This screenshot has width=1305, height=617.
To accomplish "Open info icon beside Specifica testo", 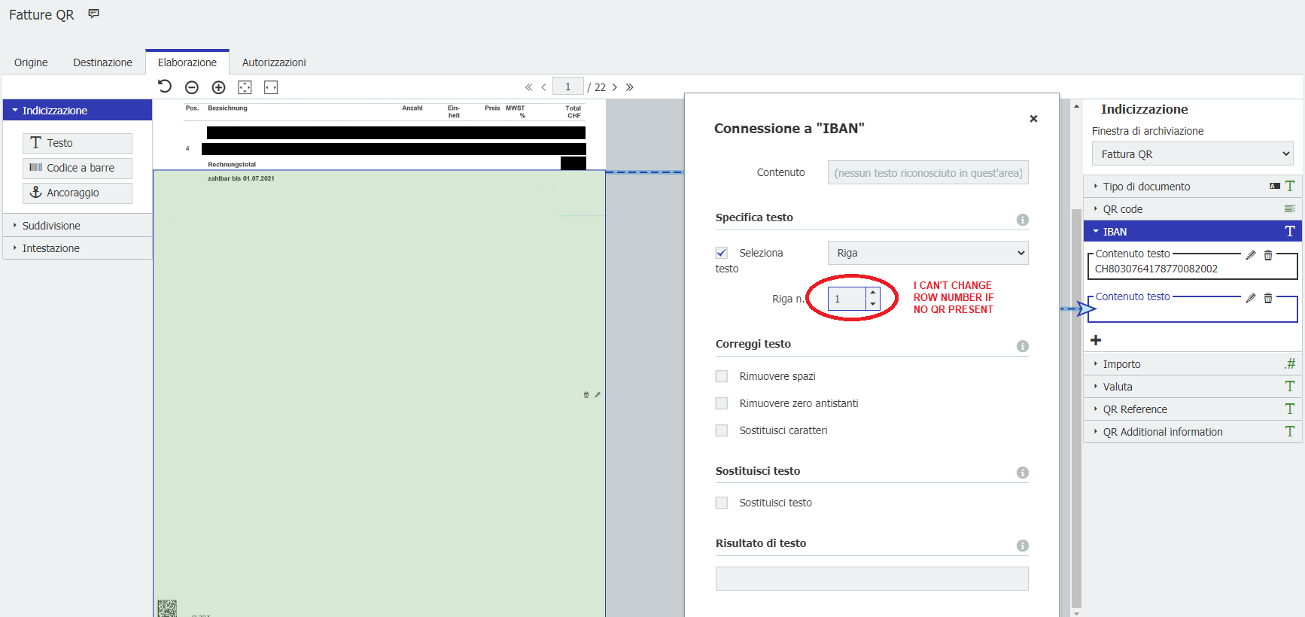I will click(1022, 220).
